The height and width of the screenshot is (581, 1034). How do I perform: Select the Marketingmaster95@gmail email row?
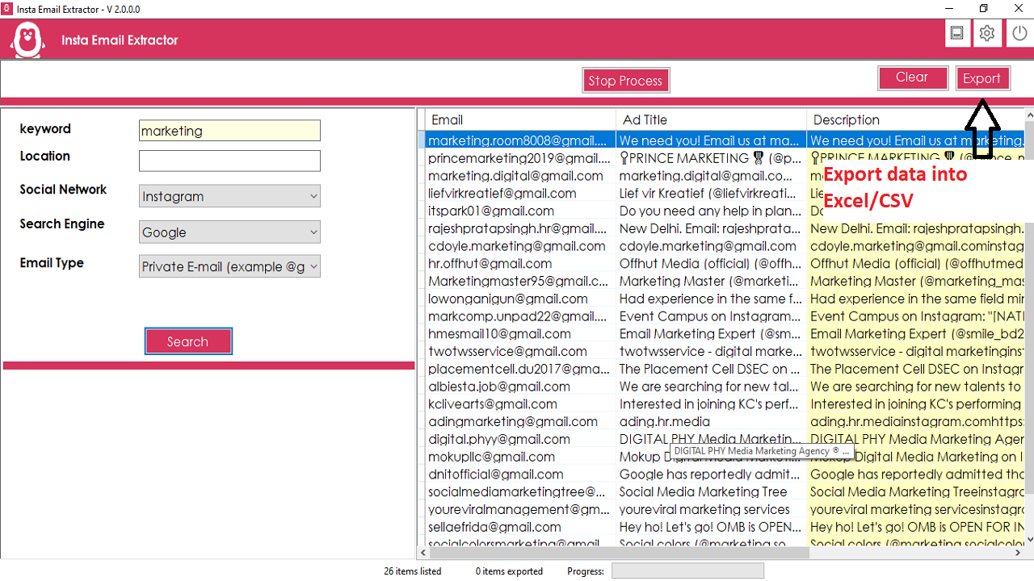[x=521, y=281]
